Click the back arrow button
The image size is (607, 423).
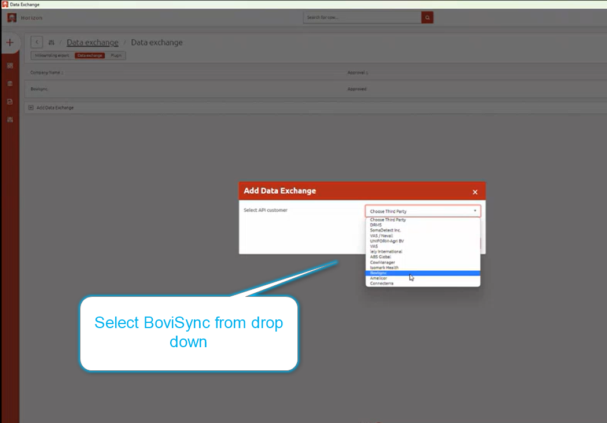(x=37, y=42)
